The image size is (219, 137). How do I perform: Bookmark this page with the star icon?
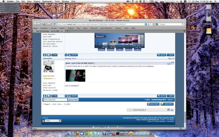click(149, 24)
